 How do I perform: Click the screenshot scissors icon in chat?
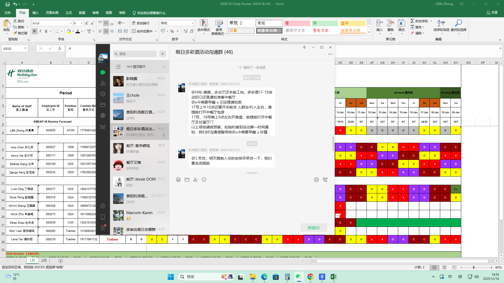pyautogui.click(x=196, y=180)
